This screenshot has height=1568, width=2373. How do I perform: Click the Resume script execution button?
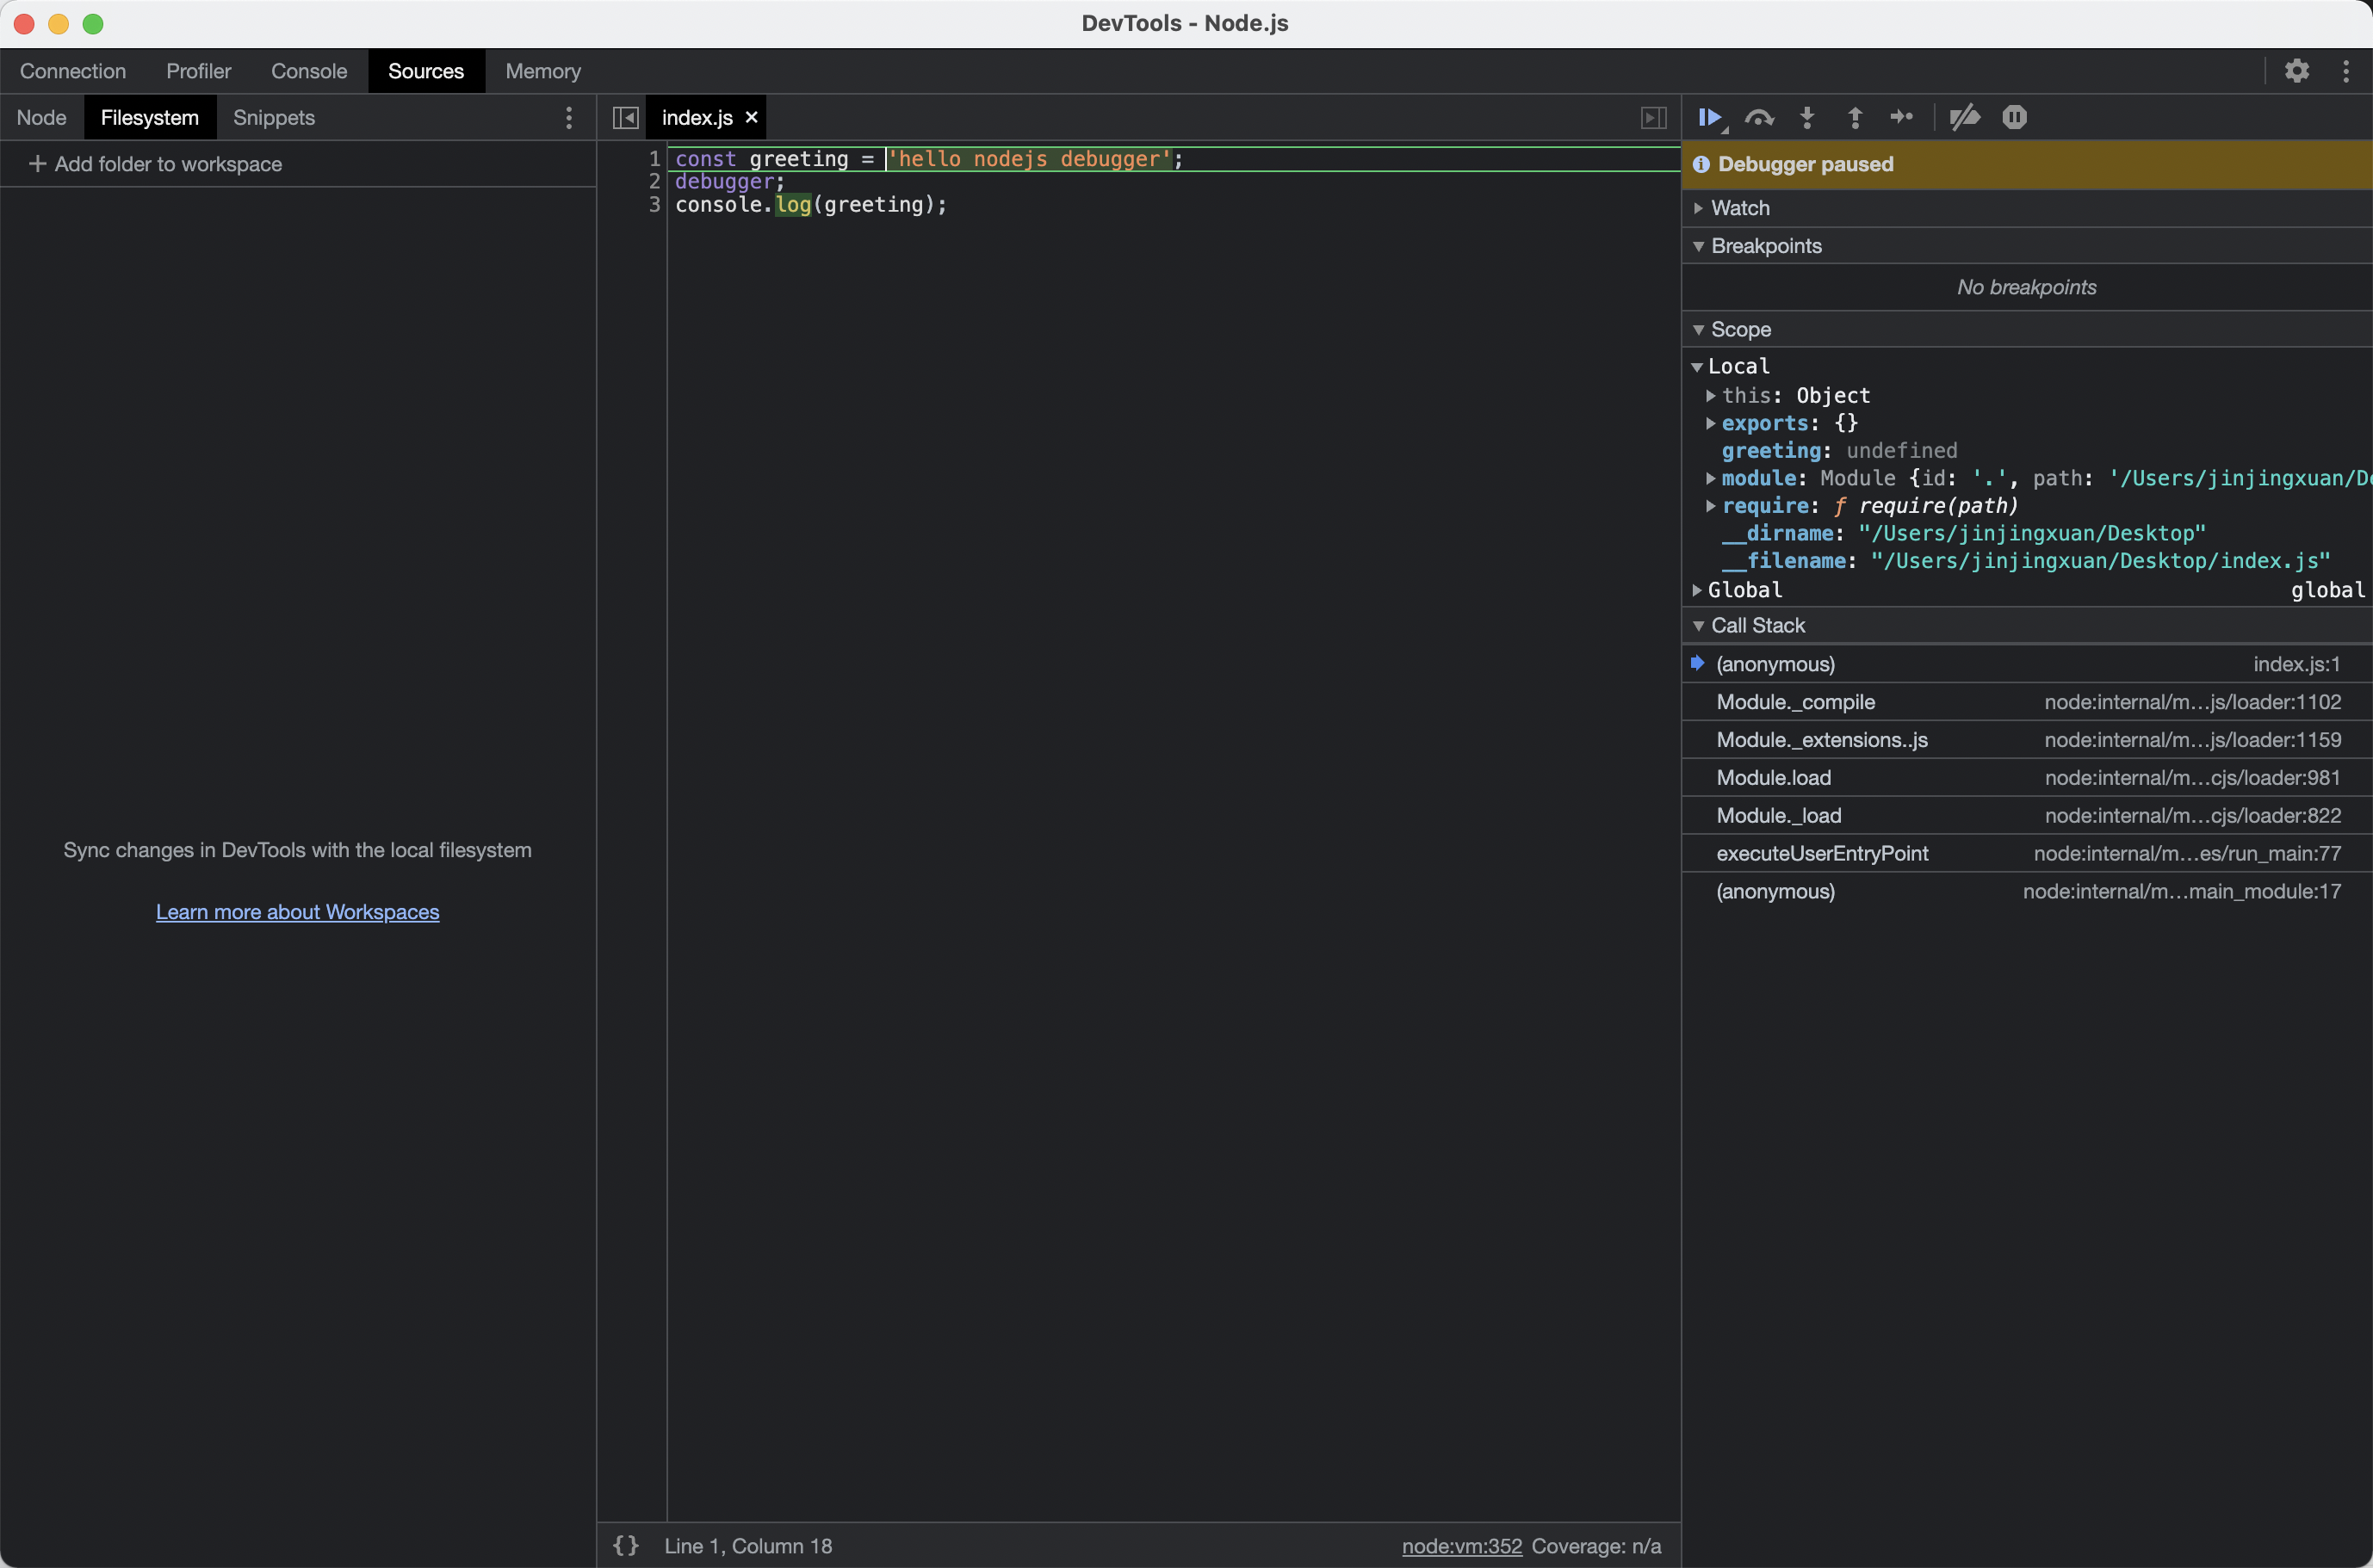(x=1713, y=117)
